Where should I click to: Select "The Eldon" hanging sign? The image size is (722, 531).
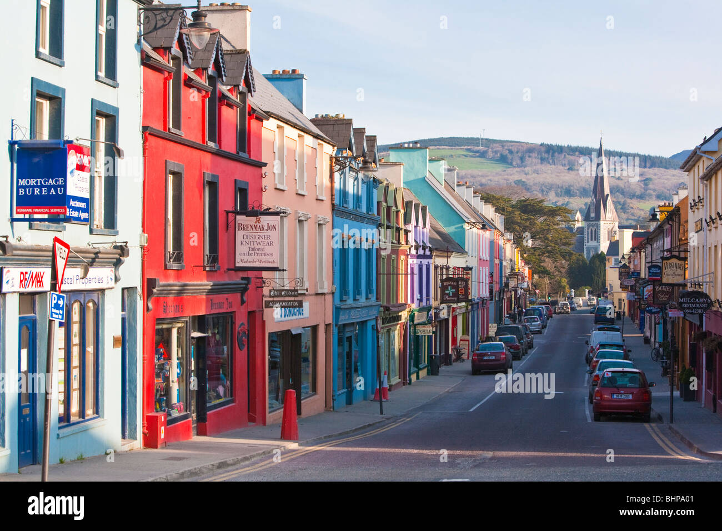tap(283, 293)
